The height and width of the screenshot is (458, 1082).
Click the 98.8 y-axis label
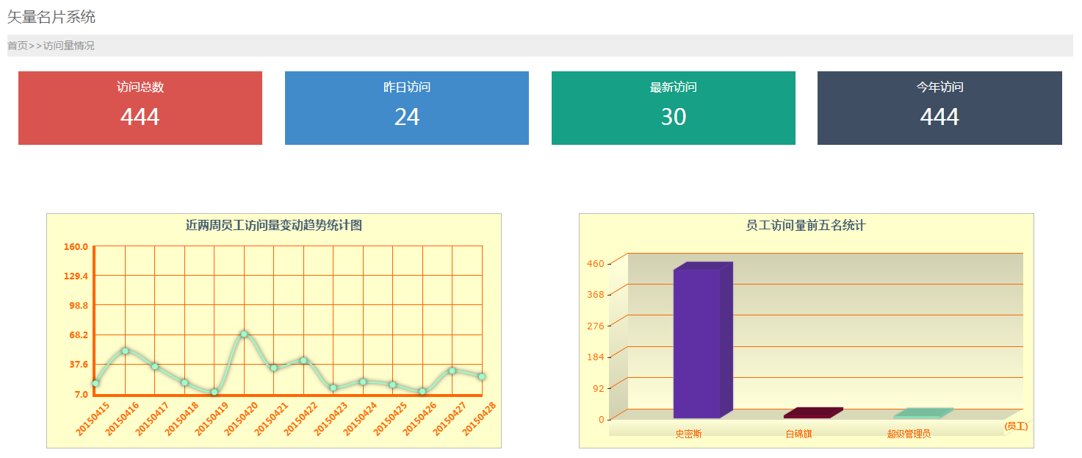79,305
